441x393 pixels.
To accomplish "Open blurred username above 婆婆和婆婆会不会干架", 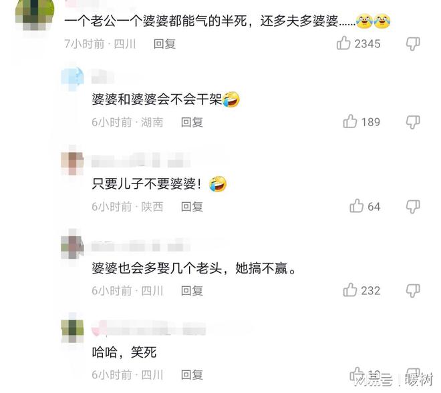I will [102, 77].
